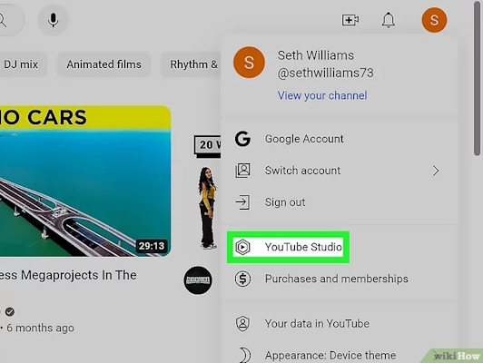
Task: Click the moon Appearance icon
Action: (x=245, y=356)
